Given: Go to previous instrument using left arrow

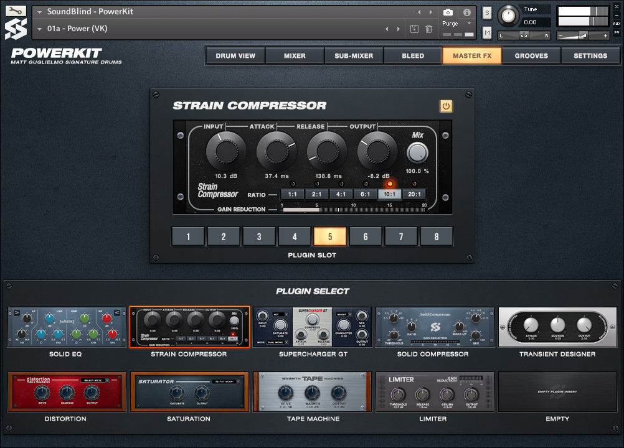Looking at the screenshot, I should (x=419, y=12).
